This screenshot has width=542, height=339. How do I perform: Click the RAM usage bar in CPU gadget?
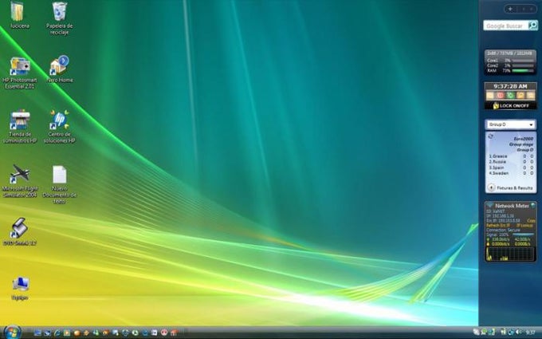[x=523, y=71]
